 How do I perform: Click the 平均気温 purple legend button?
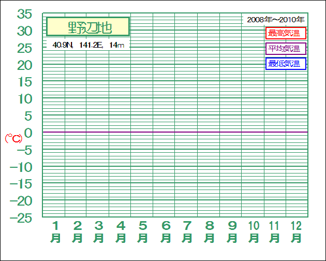[x=286, y=49]
